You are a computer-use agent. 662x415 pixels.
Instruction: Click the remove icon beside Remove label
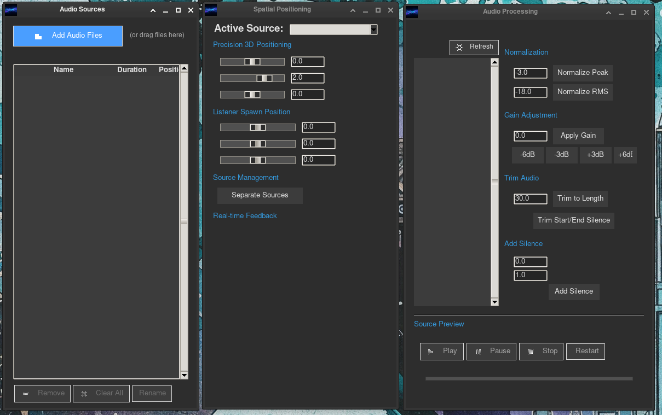(x=26, y=393)
